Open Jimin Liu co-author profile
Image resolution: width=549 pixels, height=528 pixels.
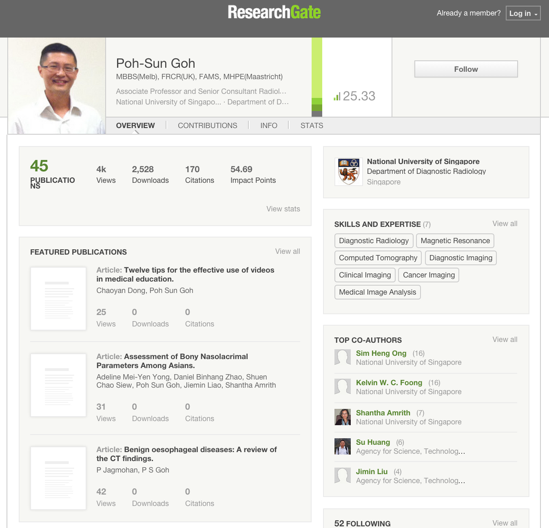click(372, 472)
